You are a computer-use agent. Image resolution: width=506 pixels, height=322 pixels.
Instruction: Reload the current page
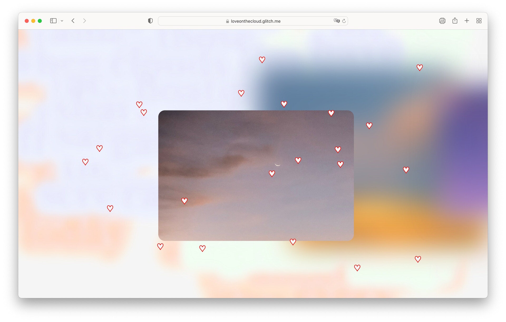(344, 21)
